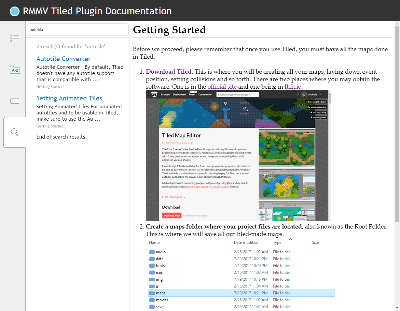This screenshot has width=400, height=311.
Task: Click the page scrollbar down arrow
Action: click(397, 308)
